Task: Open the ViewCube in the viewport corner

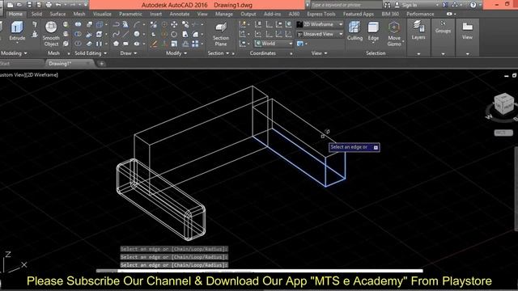Action: pos(503,104)
